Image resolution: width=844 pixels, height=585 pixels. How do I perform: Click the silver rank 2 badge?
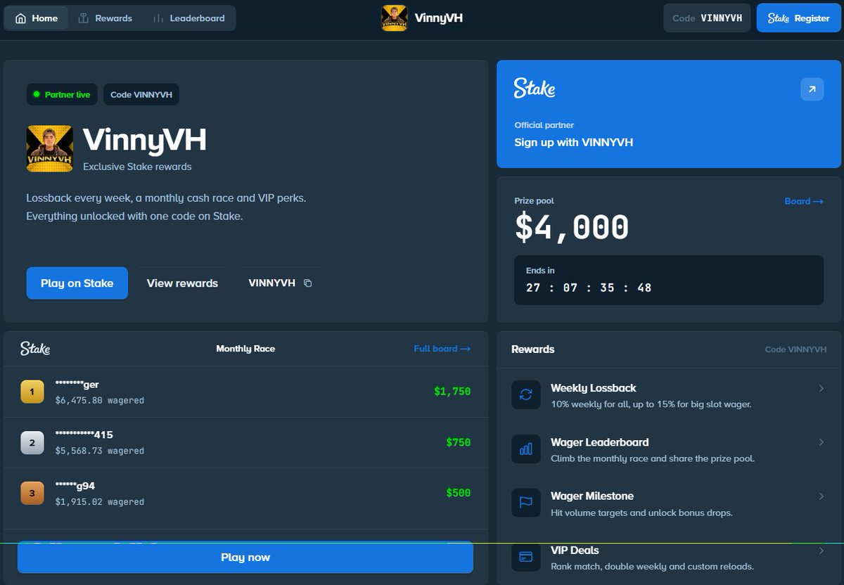point(32,442)
